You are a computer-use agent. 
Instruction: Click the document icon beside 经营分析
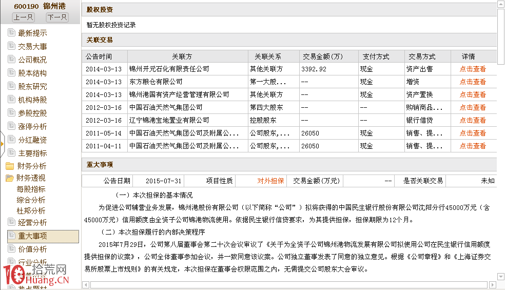11,222
